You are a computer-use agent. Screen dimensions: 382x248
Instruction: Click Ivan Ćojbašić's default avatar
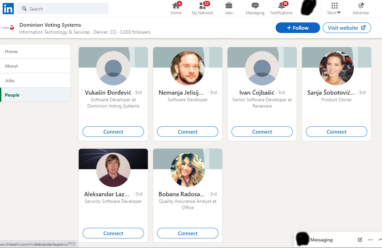(x=262, y=68)
